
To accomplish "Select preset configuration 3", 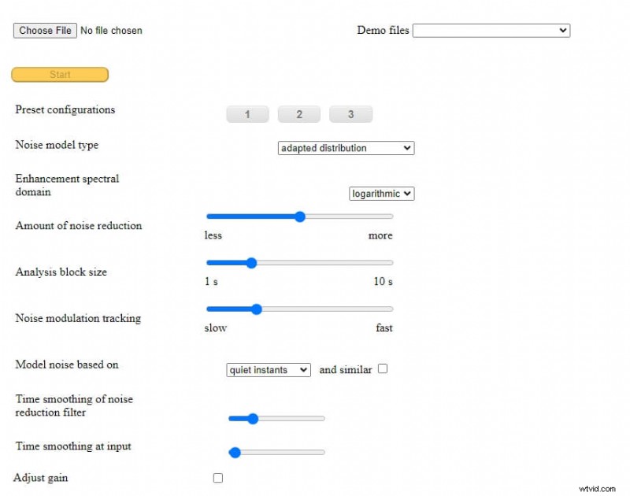I will pyautogui.click(x=350, y=115).
